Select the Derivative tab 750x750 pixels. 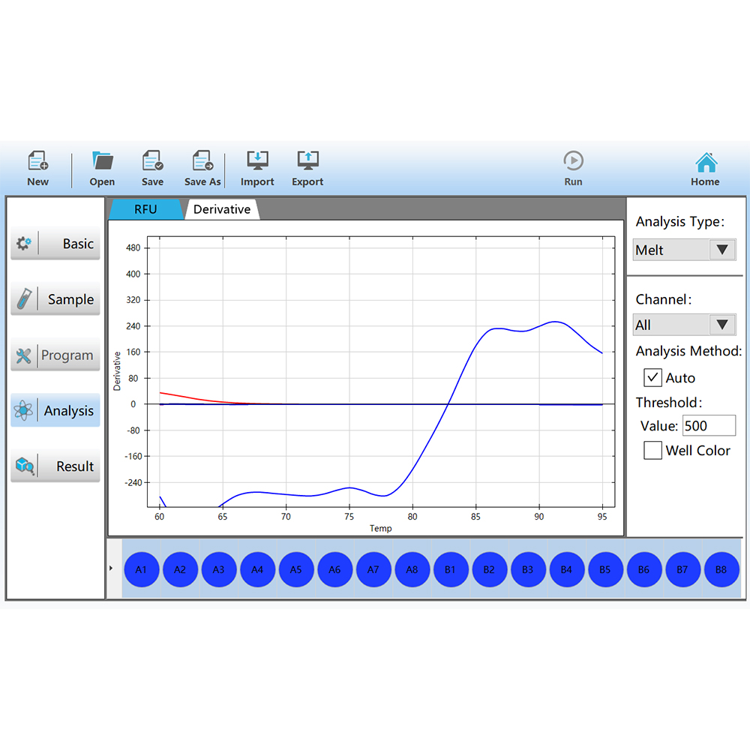coord(222,209)
